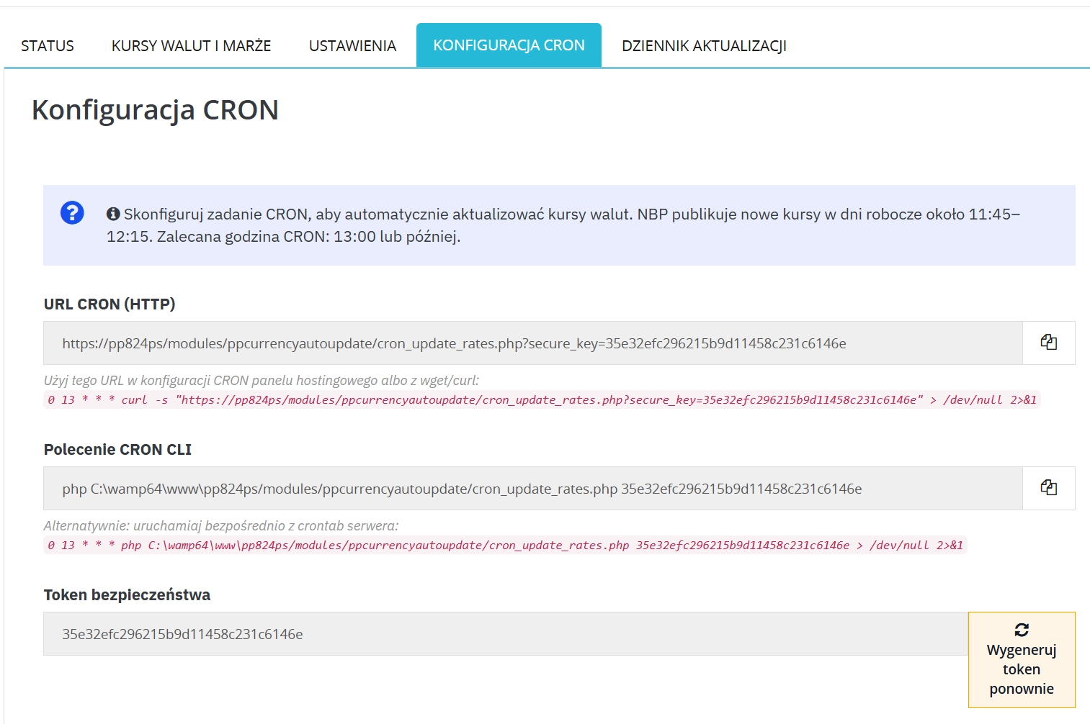Click the red curl crontab example line
The width and height of the screenshot is (1090, 724).
[x=540, y=400]
